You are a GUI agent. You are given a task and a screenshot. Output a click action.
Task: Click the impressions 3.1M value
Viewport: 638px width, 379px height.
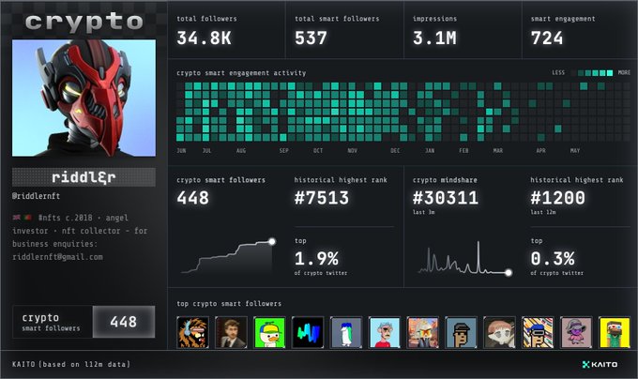click(434, 38)
